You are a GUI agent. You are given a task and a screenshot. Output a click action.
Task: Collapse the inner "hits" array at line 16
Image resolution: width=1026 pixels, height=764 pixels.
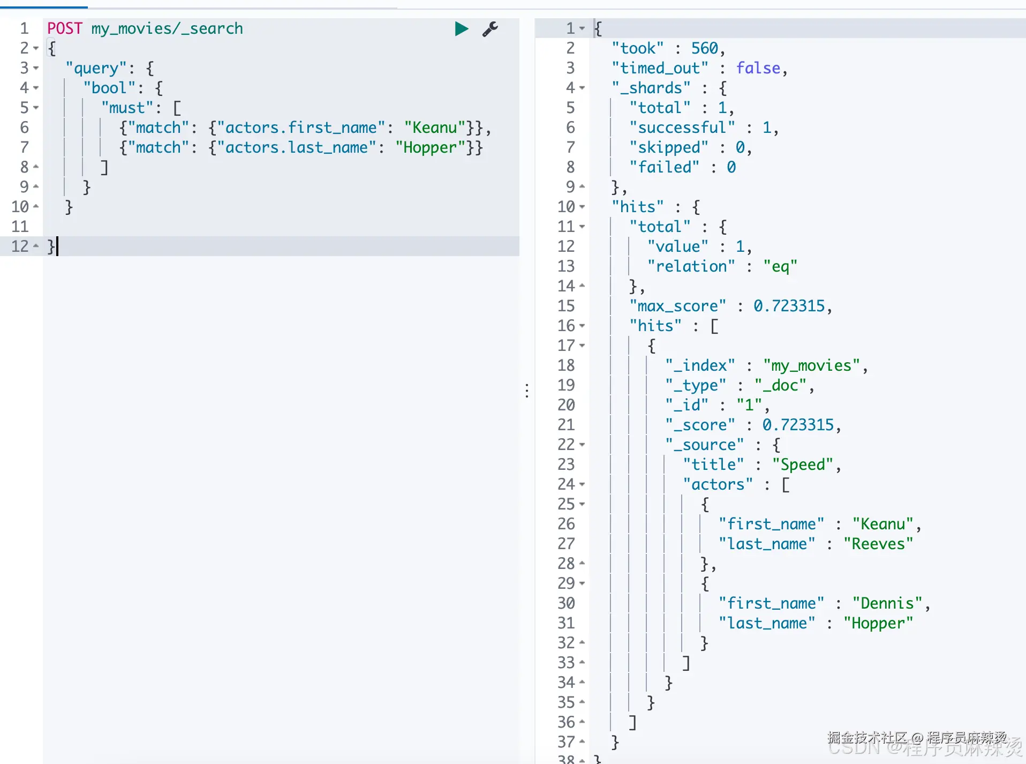coord(582,326)
